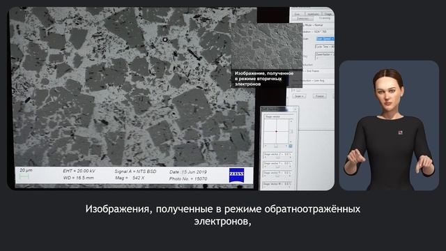
Task: Adjust the Stage vector T slider
Action: click(277, 167)
